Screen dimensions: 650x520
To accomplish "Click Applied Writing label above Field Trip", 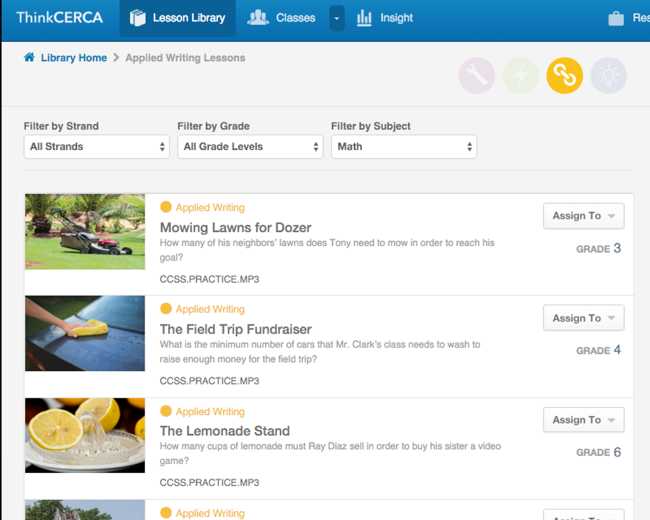I will click(x=210, y=309).
